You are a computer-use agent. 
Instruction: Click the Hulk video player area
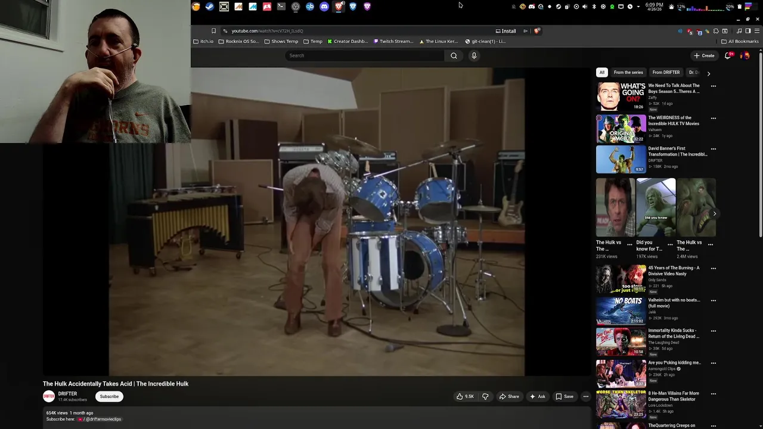316,222
